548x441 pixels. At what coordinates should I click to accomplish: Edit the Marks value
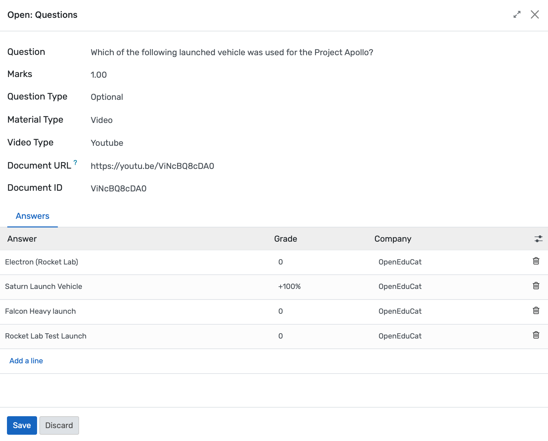pyautogui.click(x=99, y=75)
